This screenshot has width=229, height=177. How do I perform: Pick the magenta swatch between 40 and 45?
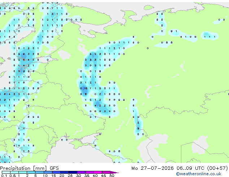98,172
